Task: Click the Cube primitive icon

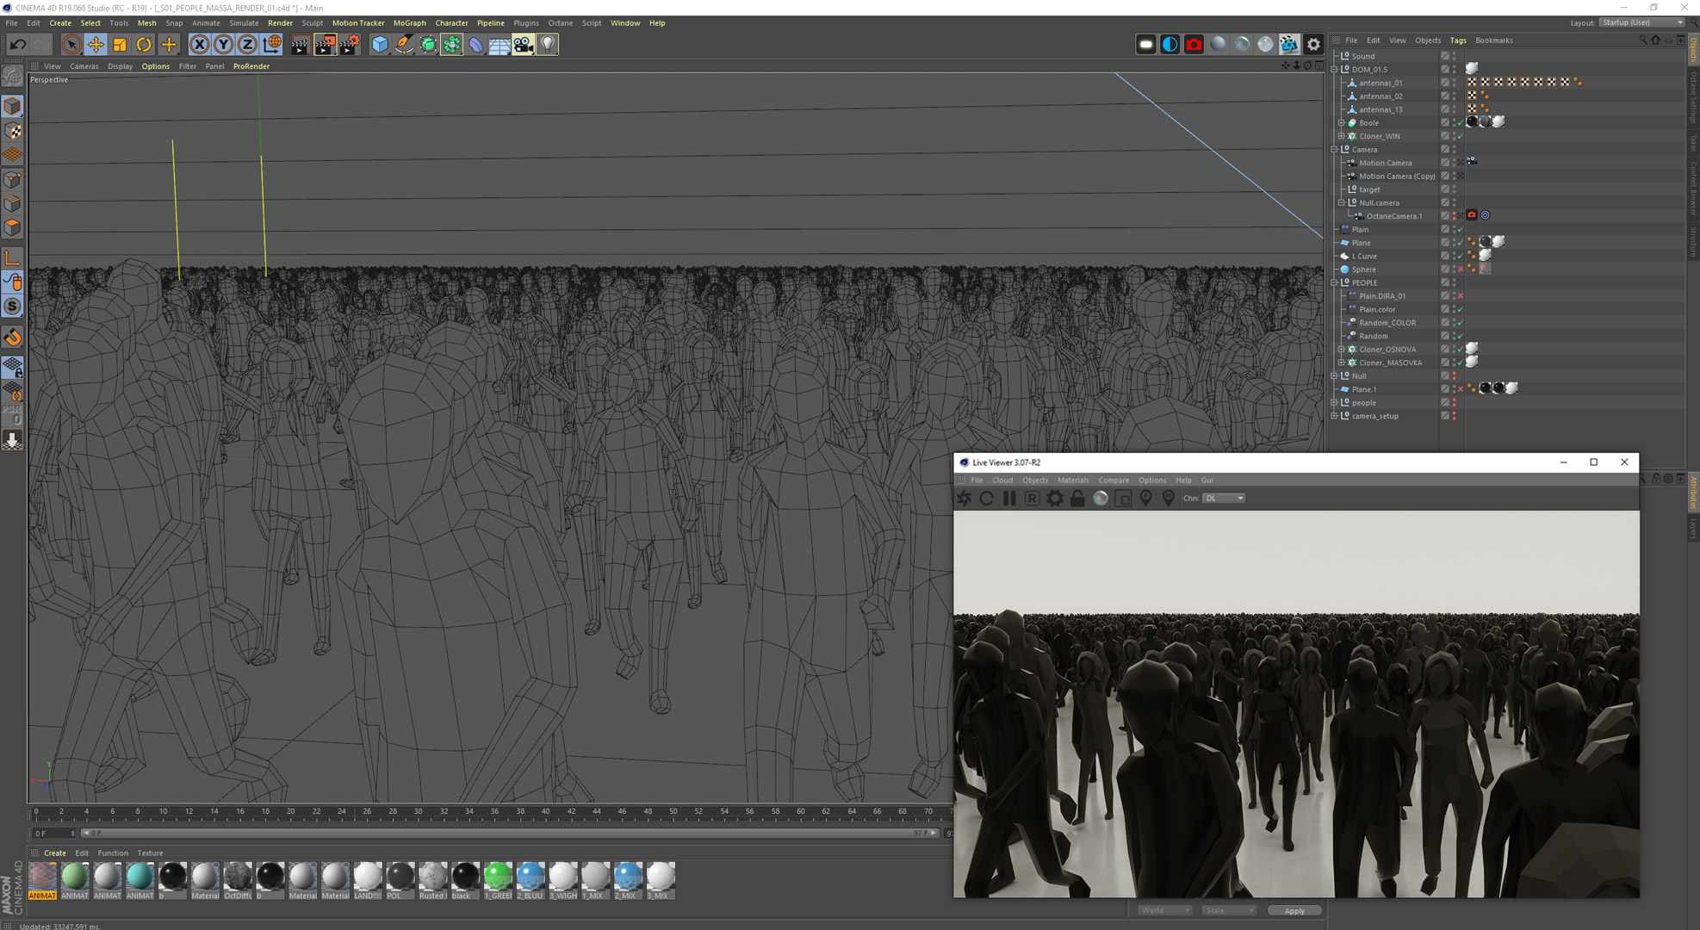Action: [x=380, y=44]
